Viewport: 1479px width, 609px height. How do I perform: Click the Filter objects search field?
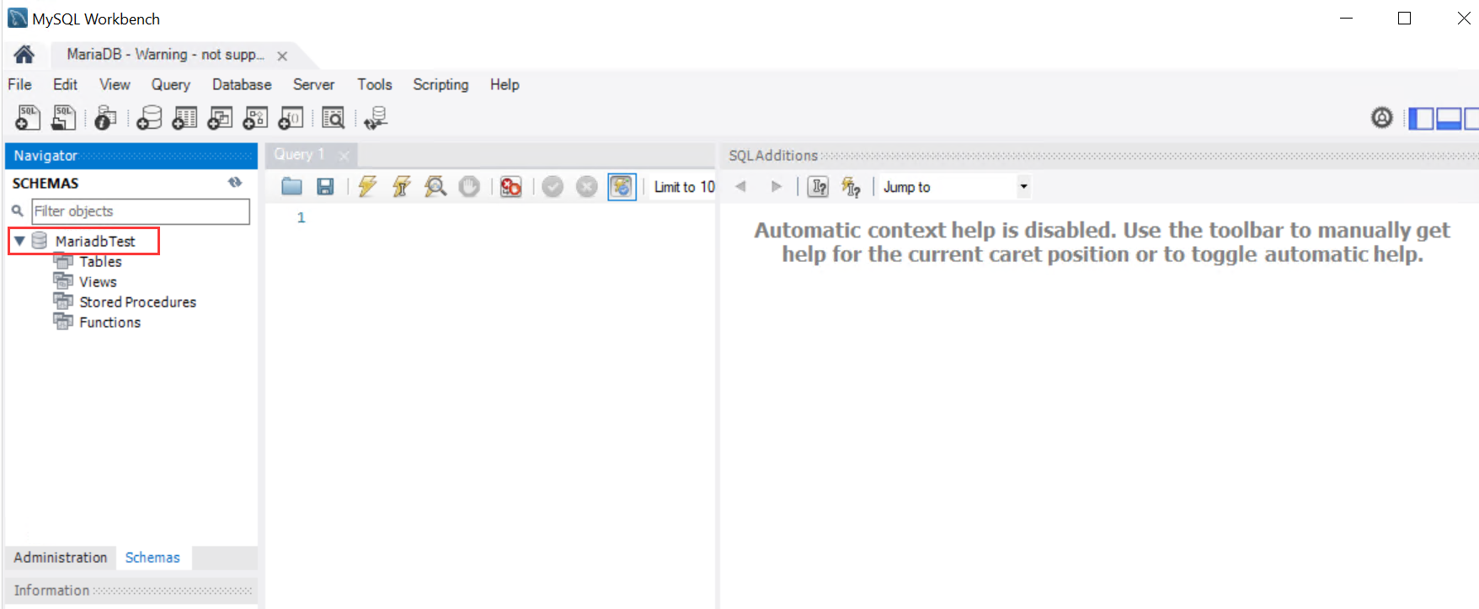point(140,211)
